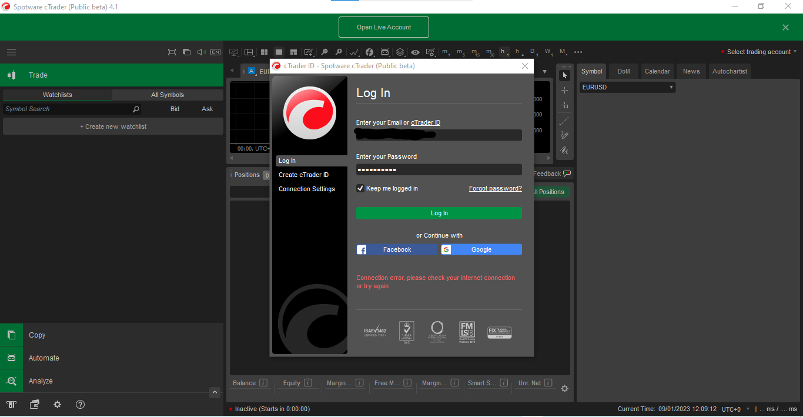Viewport: 803px width, 417px height.
Task: Mute the sound speaker icon
Action: coord(201,52)
